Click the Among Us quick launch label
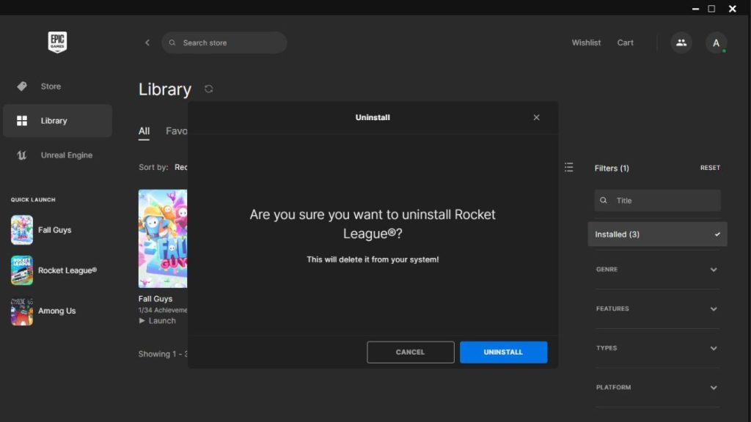This screenshot has width=751, height=422. pos(56,311)
